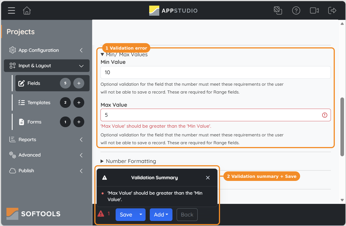
Task: Collapse the Min/ Max Values section
Action: 124,55
